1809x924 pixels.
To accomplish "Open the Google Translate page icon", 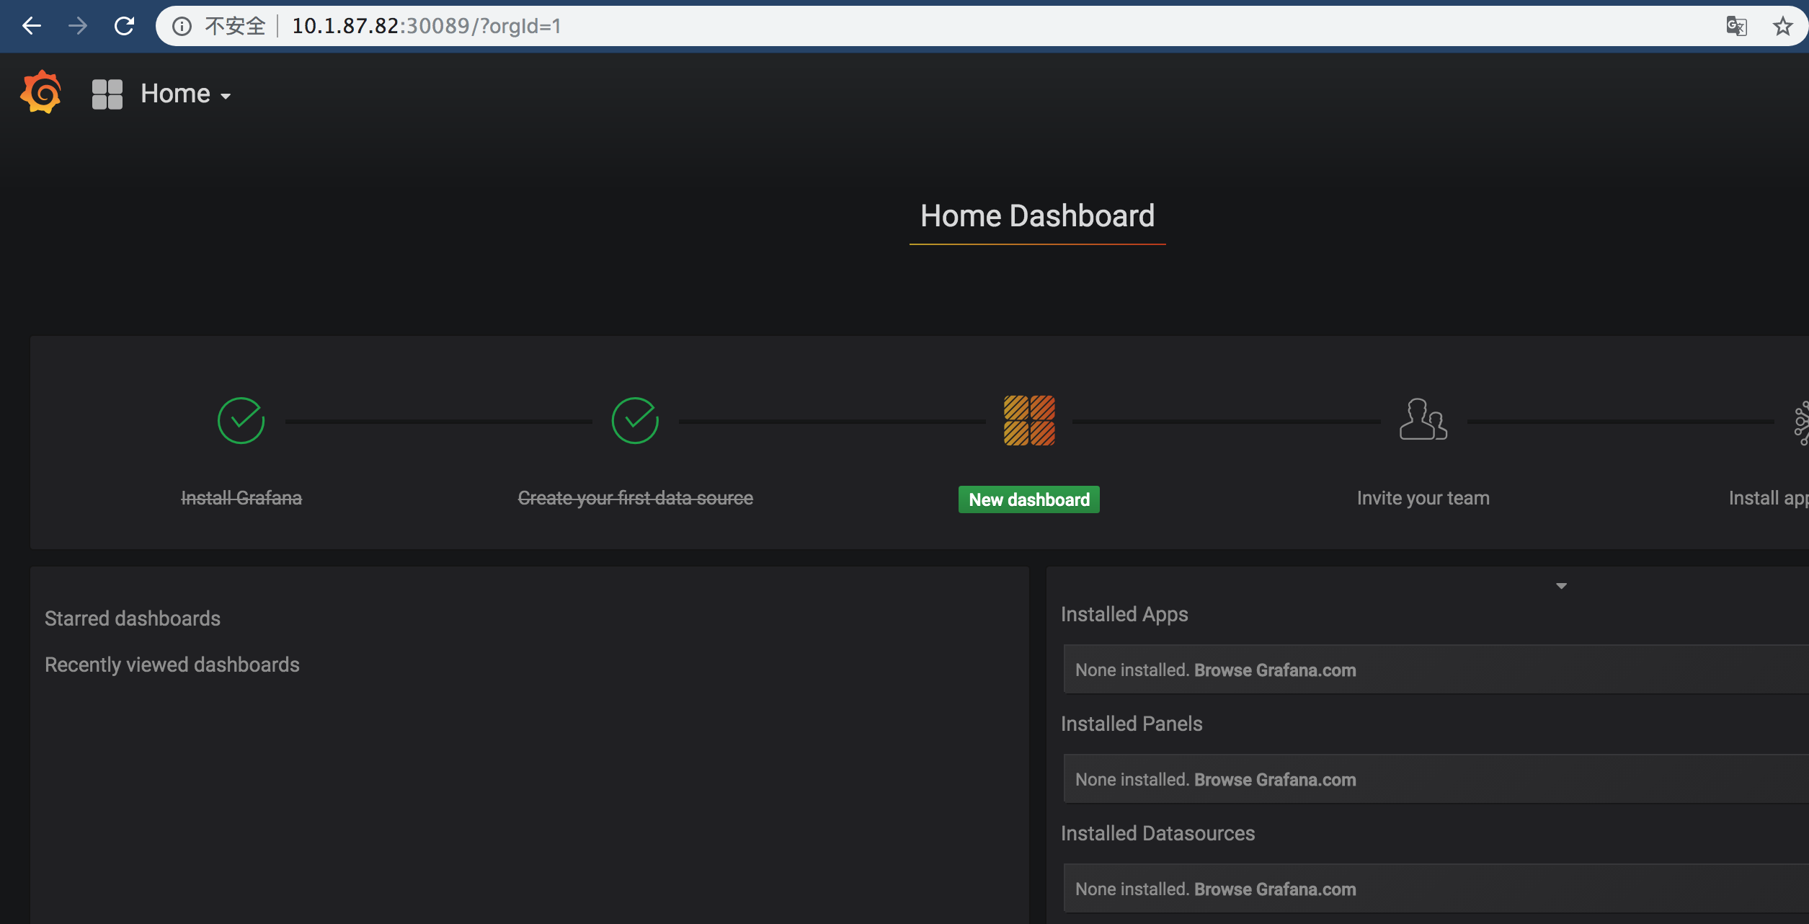I will click(x=1736, y=27).
